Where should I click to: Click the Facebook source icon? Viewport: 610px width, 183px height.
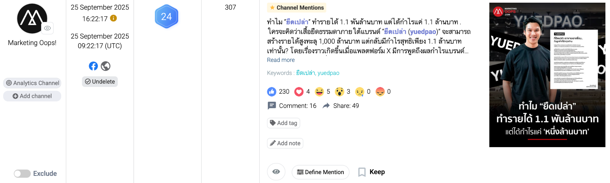coord(93,66)
